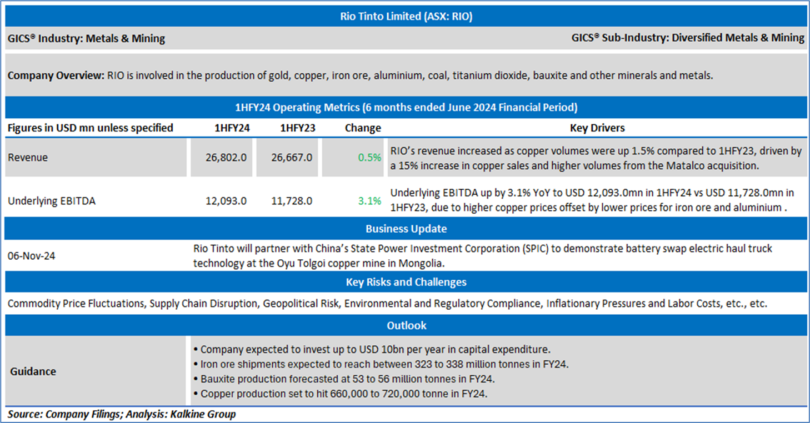
Task: Click the '1HFY23' column header
Action: coord(298,128)
